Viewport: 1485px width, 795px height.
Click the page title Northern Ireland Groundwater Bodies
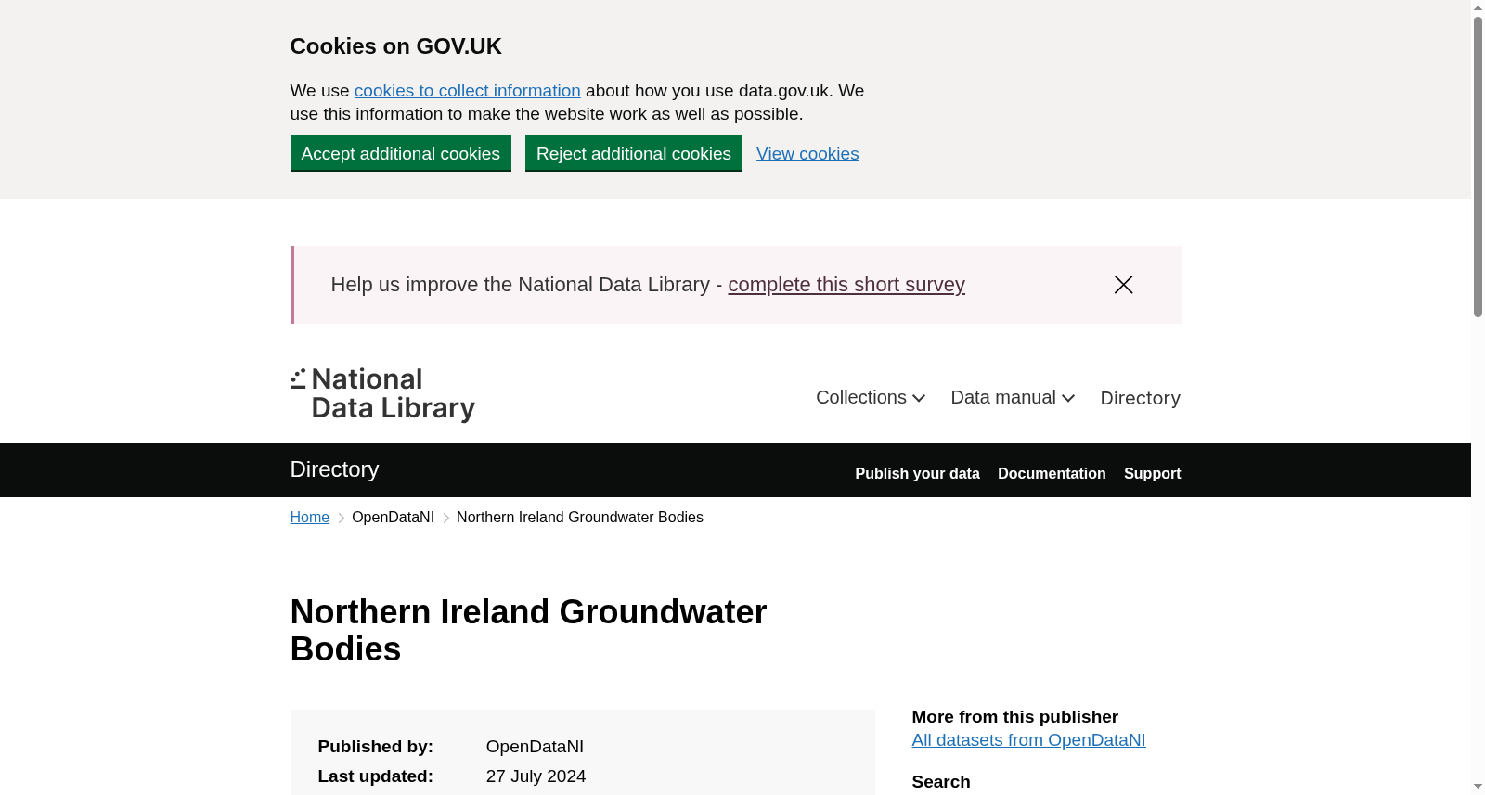pos(528,631)
